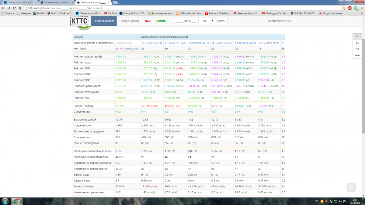Switch the region to Asia

(357, 55)
